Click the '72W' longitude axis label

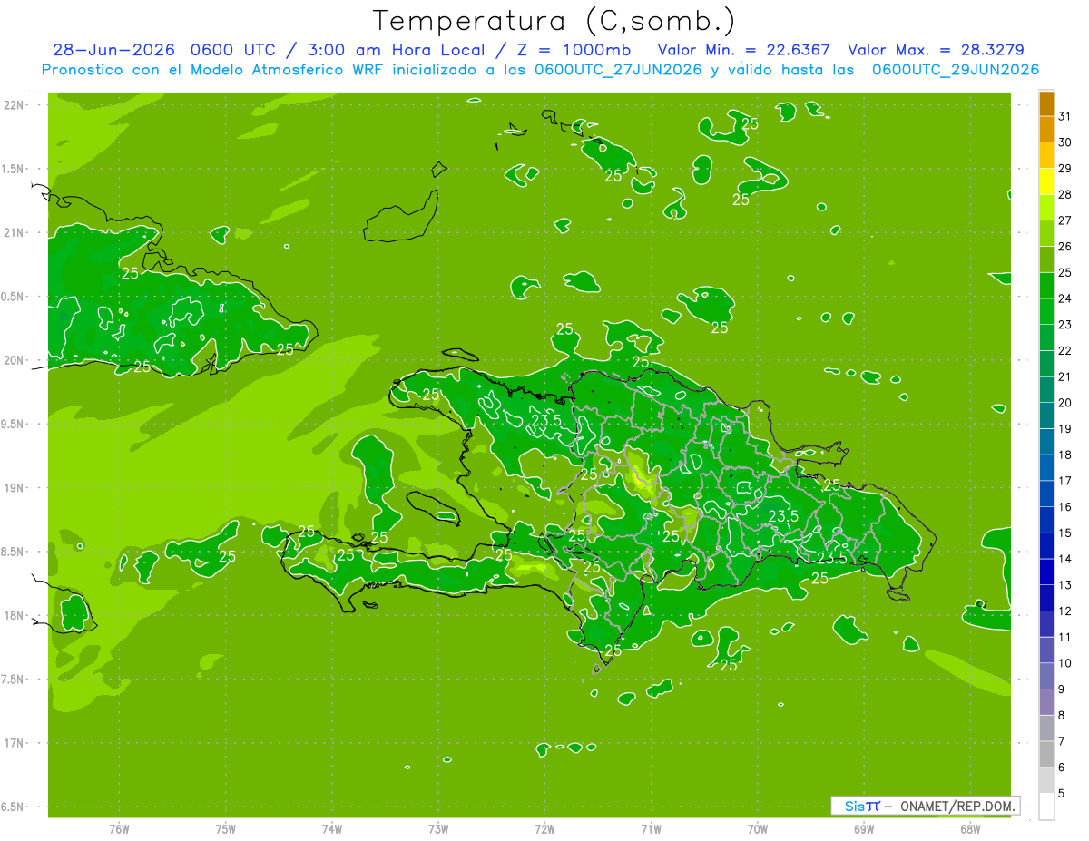pos(544,829)
